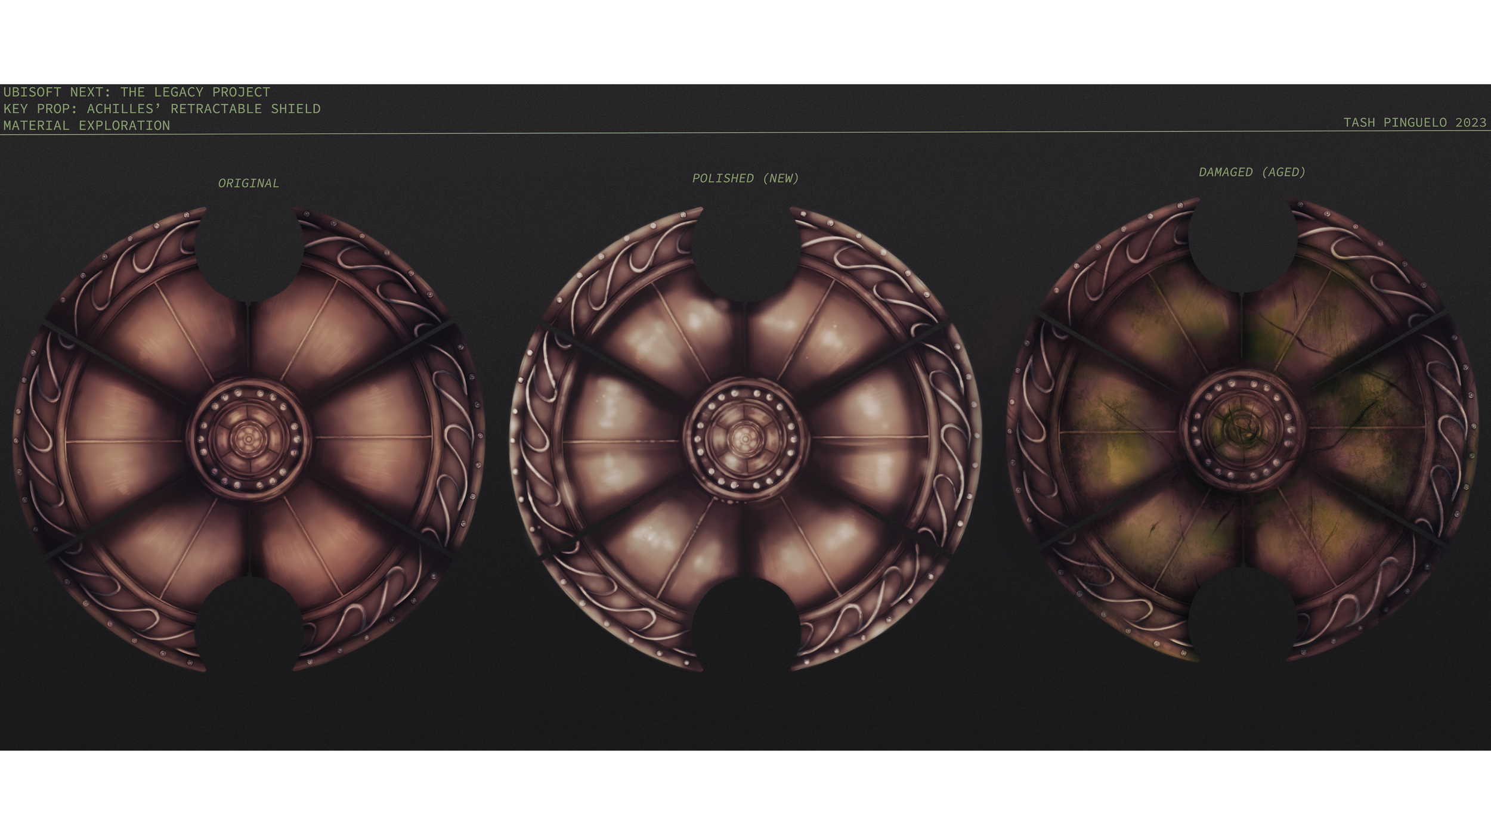Screen dimensions: 1491x838
Task: Click the center hub of the original shield
Action: coord(248,440)
